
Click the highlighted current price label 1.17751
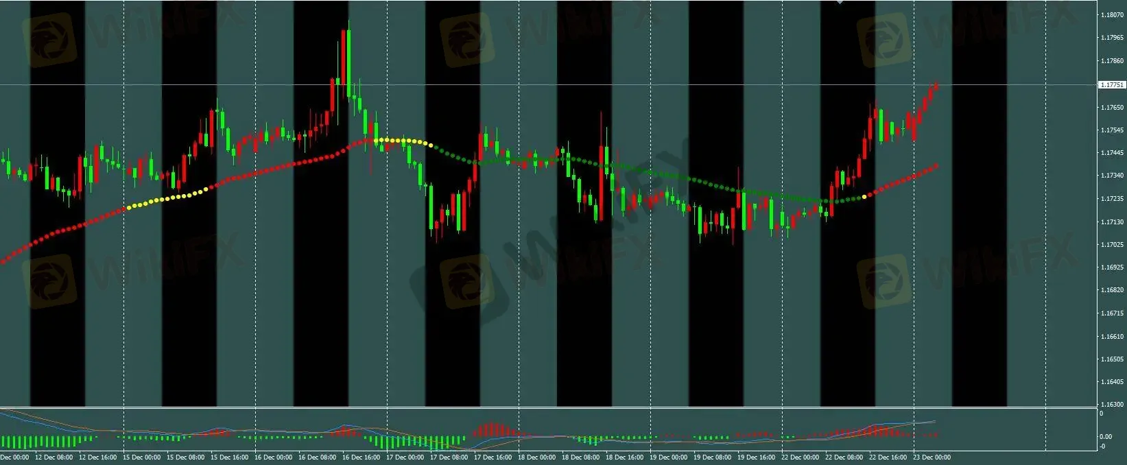[x=1111, y=85]
